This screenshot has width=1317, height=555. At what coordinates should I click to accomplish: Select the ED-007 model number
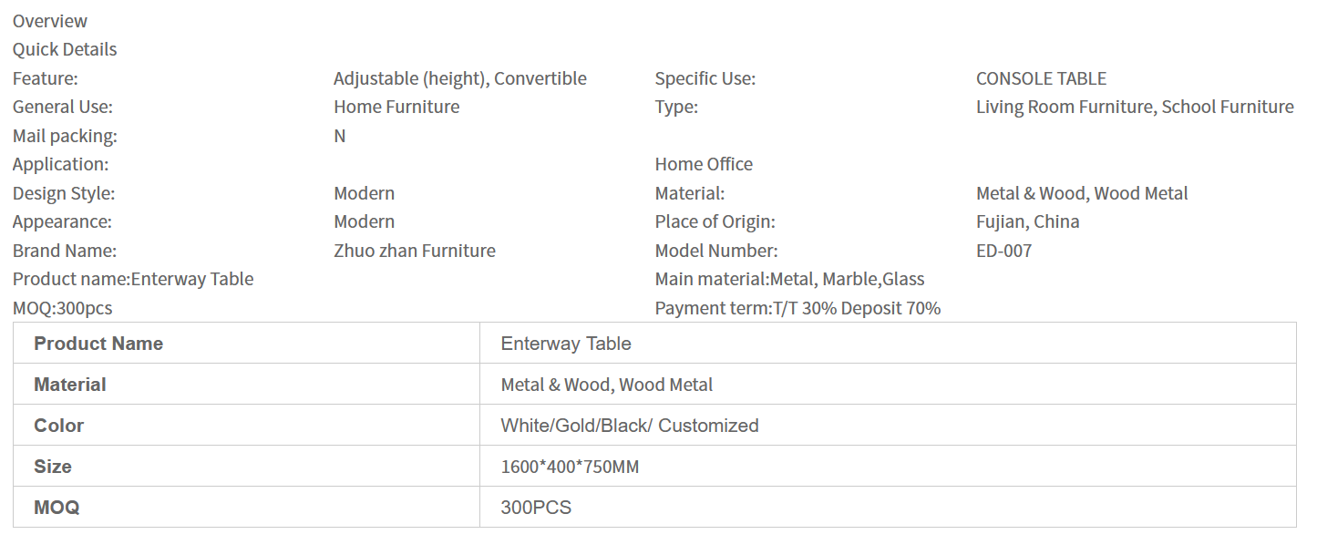tap(1003, 251)
